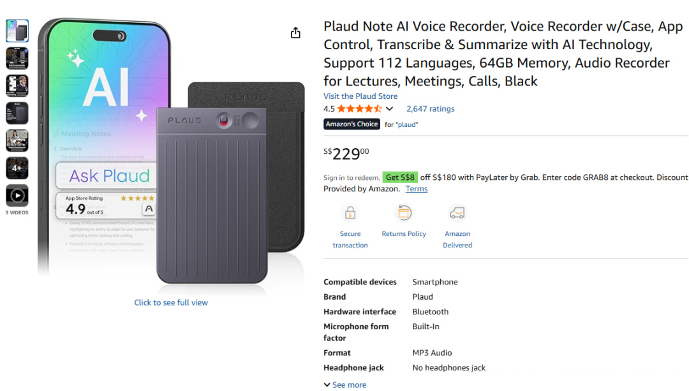
Task: Click the Get S$8 coupon badge
Action: point(400,177)
